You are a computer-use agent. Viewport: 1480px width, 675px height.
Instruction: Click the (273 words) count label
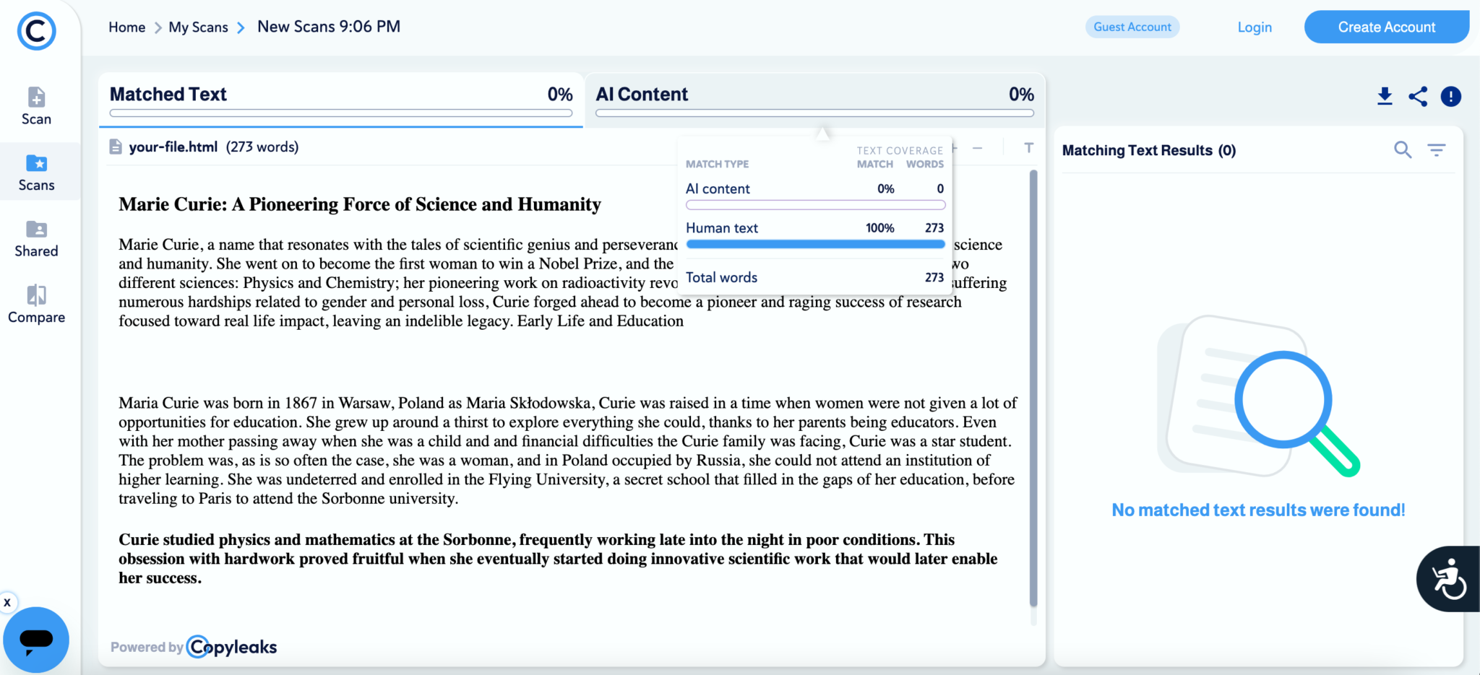pyautogui.click(x=262, y=147)
